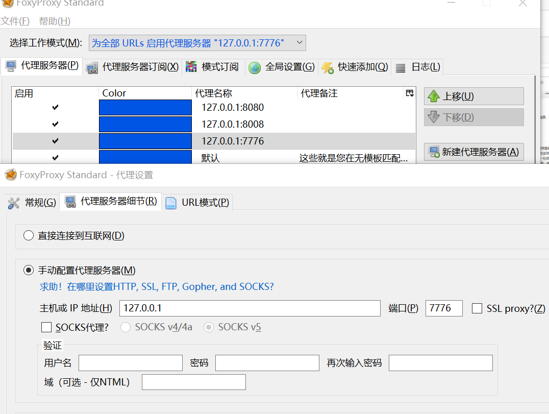This screenshot has width=549, height=414.
Task: Click the green up arrow icon
Action: (434, 96)
